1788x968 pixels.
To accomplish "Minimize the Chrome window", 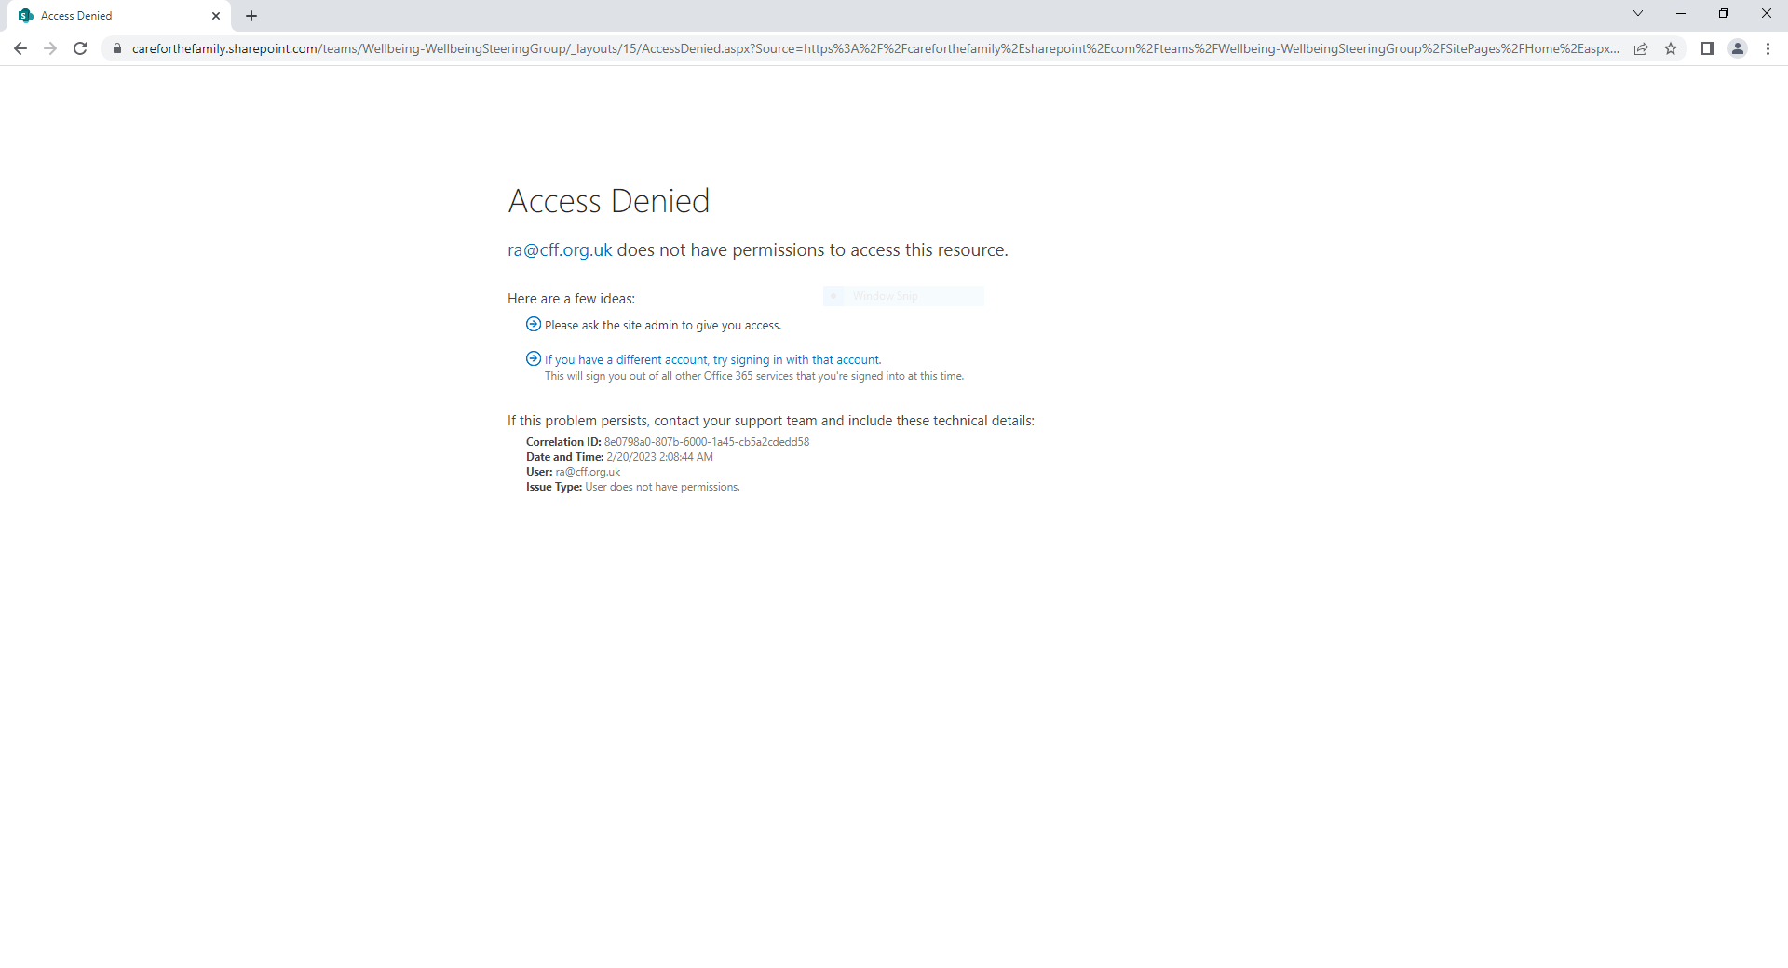I will (1681, 14).
